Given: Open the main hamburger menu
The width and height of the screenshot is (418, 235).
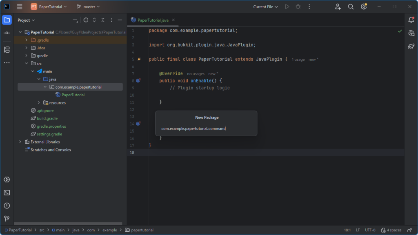Looking at the screenshot, I should point(20,7).
